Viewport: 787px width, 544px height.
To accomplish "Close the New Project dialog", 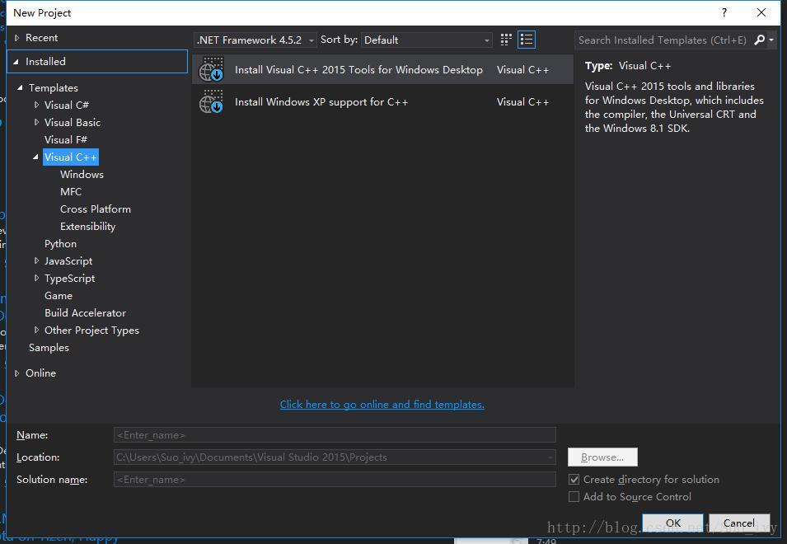I will pos(761,12).
